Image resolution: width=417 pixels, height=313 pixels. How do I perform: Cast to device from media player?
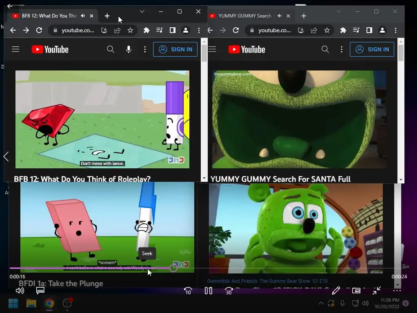click(x=356, y=291)
